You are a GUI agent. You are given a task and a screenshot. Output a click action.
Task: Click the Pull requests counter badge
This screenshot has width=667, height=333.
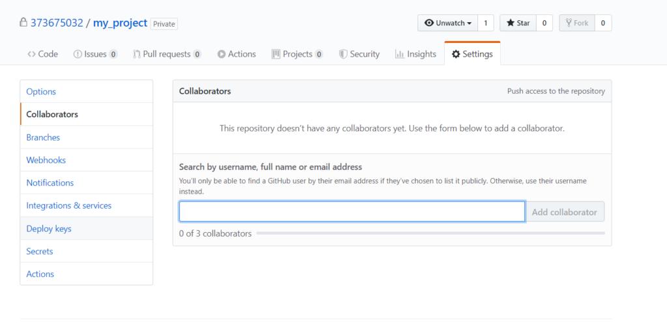tap(197, 54)
